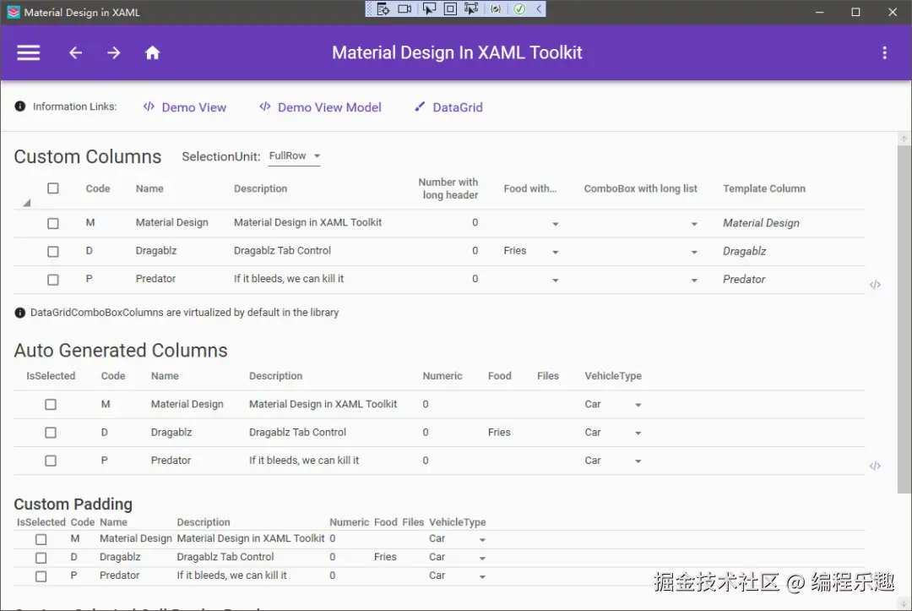Collapse the debug toolbar with the chevron

(539, 8)
